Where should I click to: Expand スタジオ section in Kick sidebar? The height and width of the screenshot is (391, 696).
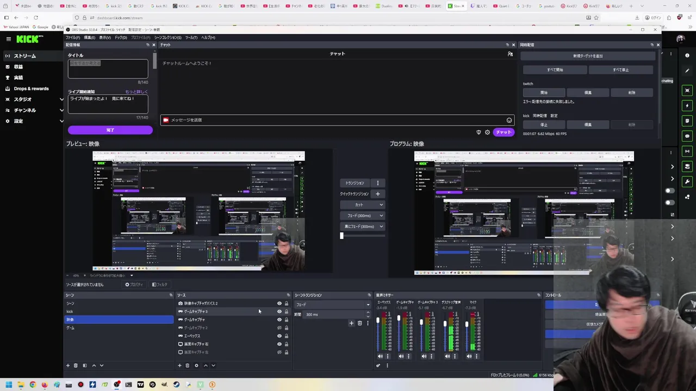click(x=61, y=99)
